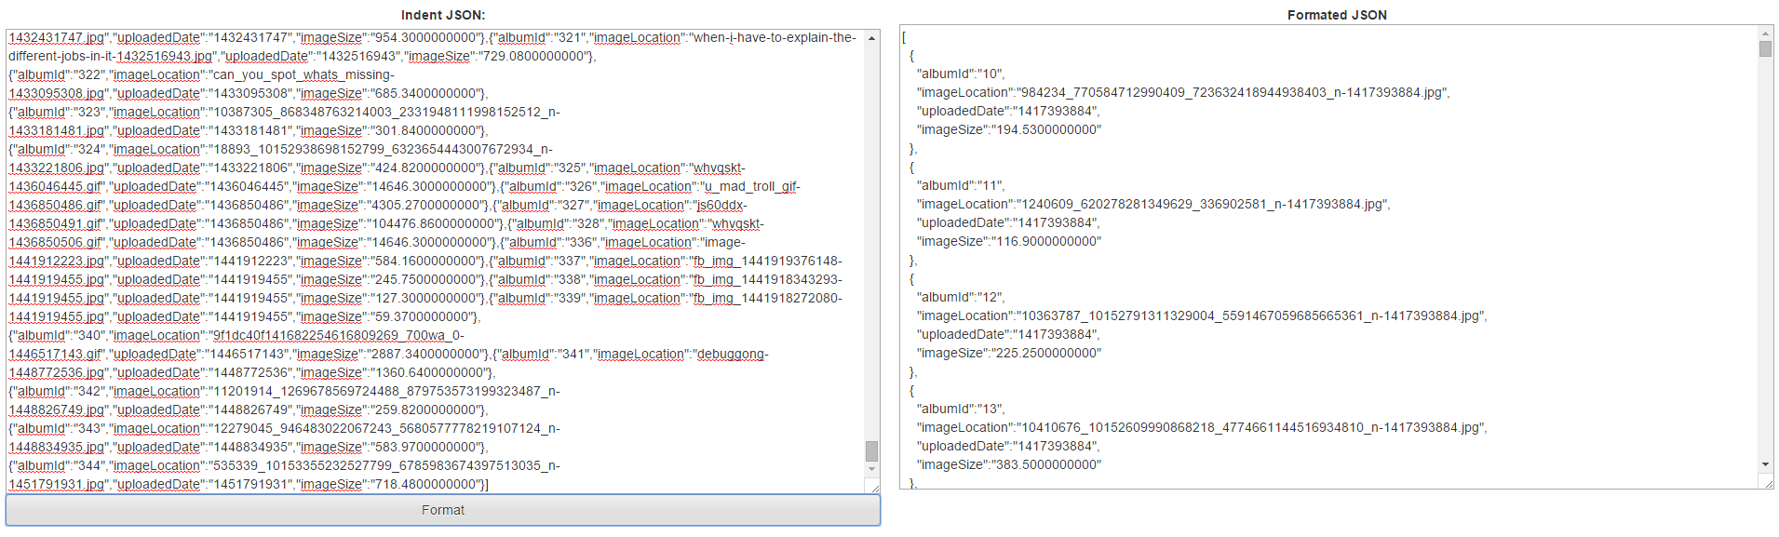Click "albumId":"342" in the input
The width and height of the screenshot is (1779, 537).
click(x=61, y=391)
